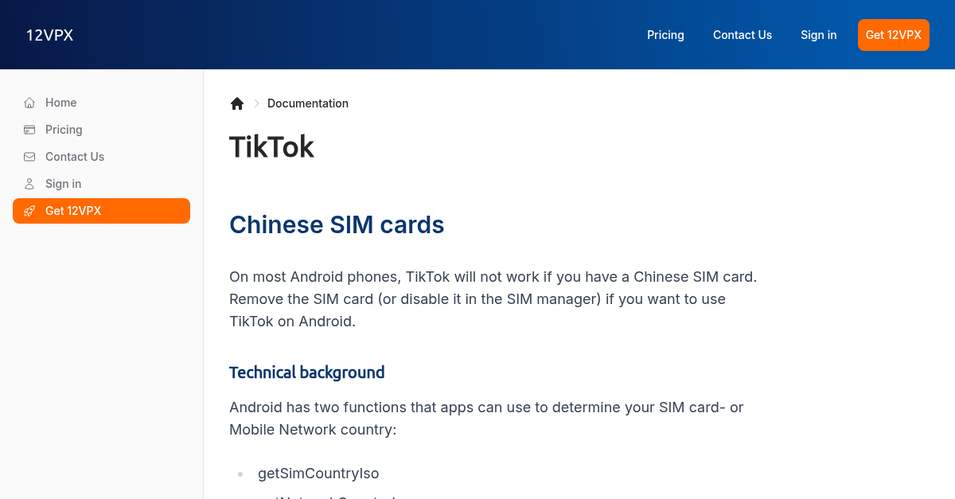The height and width of the screenshot is (499, 955).
Task: Click the envelope icon beside Contact Us
Action: pyautogui.click(x=29, y=156)
